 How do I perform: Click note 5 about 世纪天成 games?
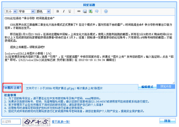point(74,111)
